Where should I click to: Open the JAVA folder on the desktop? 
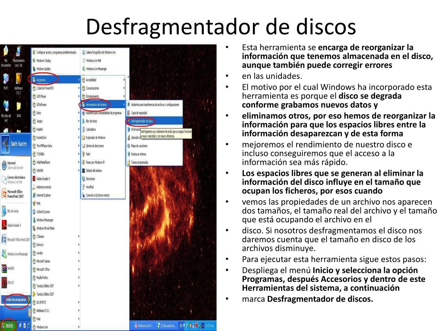[19, 109]
